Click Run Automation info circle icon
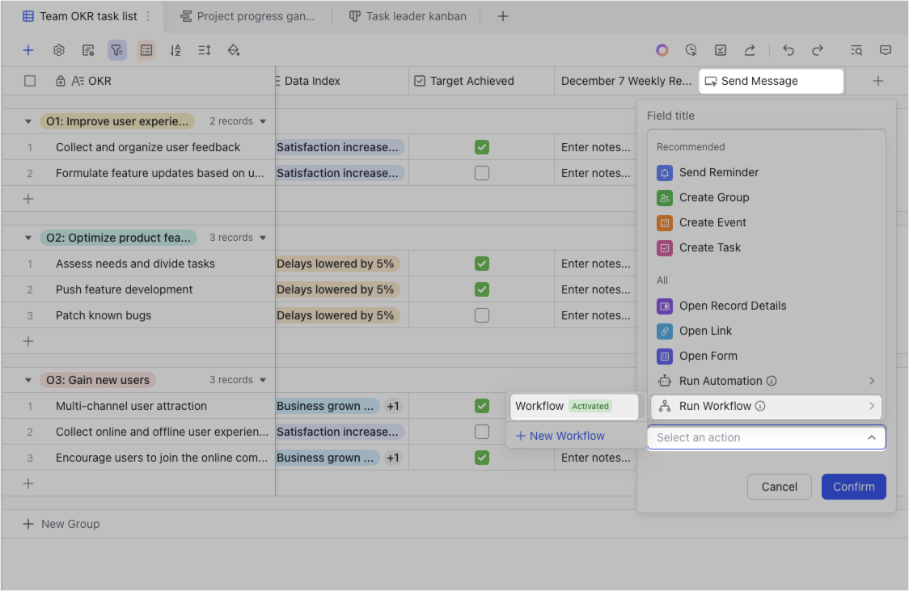Image resolution: width=909 pixels, height=591 pixels. tap(772, 381)
